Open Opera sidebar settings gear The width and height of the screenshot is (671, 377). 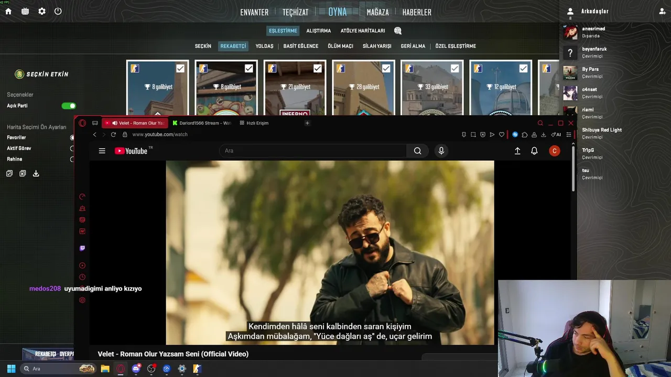[x=82, y=300]
